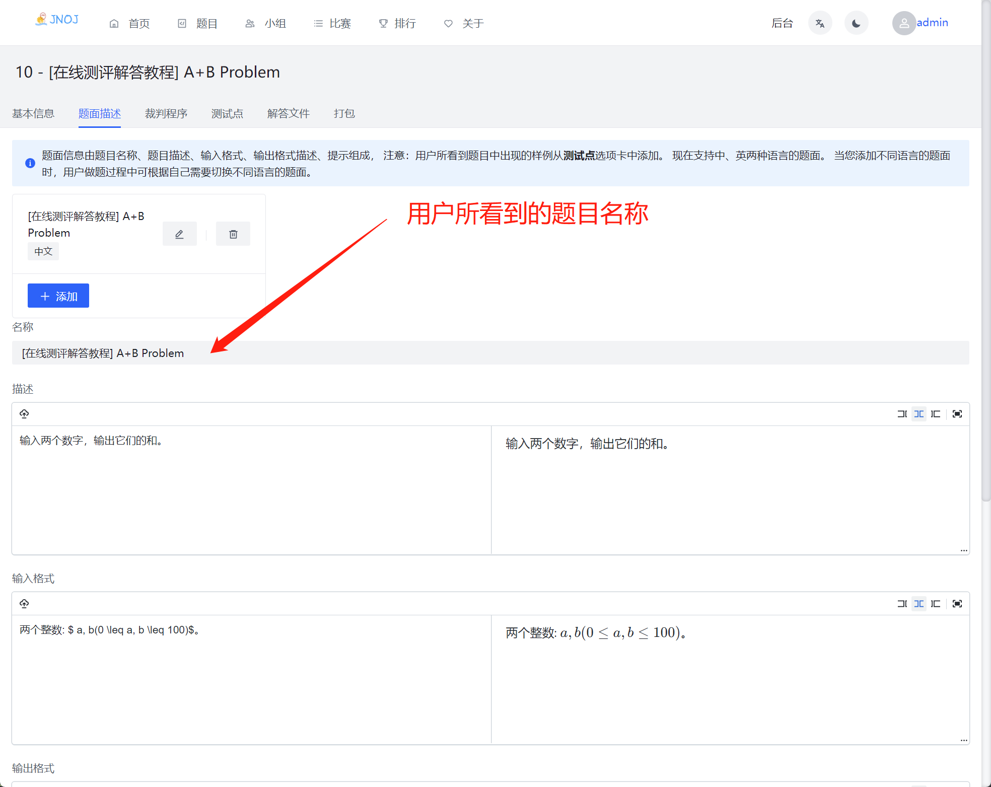Open the 小组 groups menu item
This screenshot has height=787, width=991.
[x=266, y=24]
